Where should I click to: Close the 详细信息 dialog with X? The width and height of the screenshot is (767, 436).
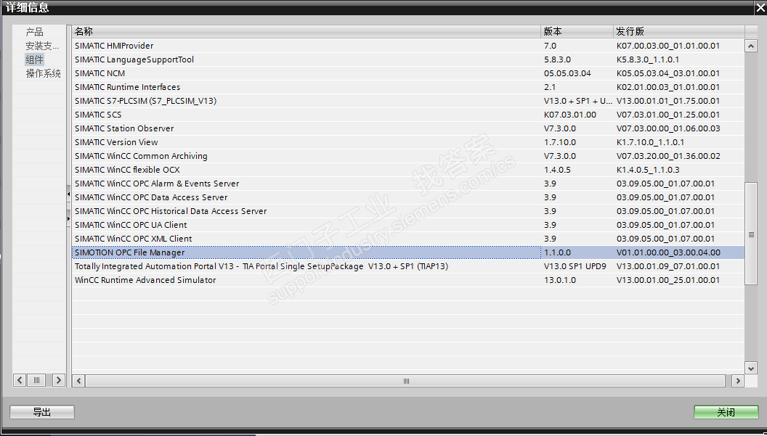760,8
